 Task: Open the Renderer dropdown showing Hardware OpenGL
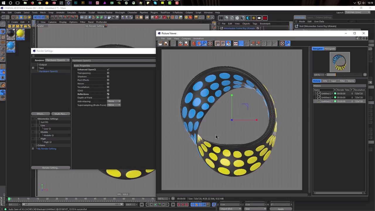[x=57, y=60]
